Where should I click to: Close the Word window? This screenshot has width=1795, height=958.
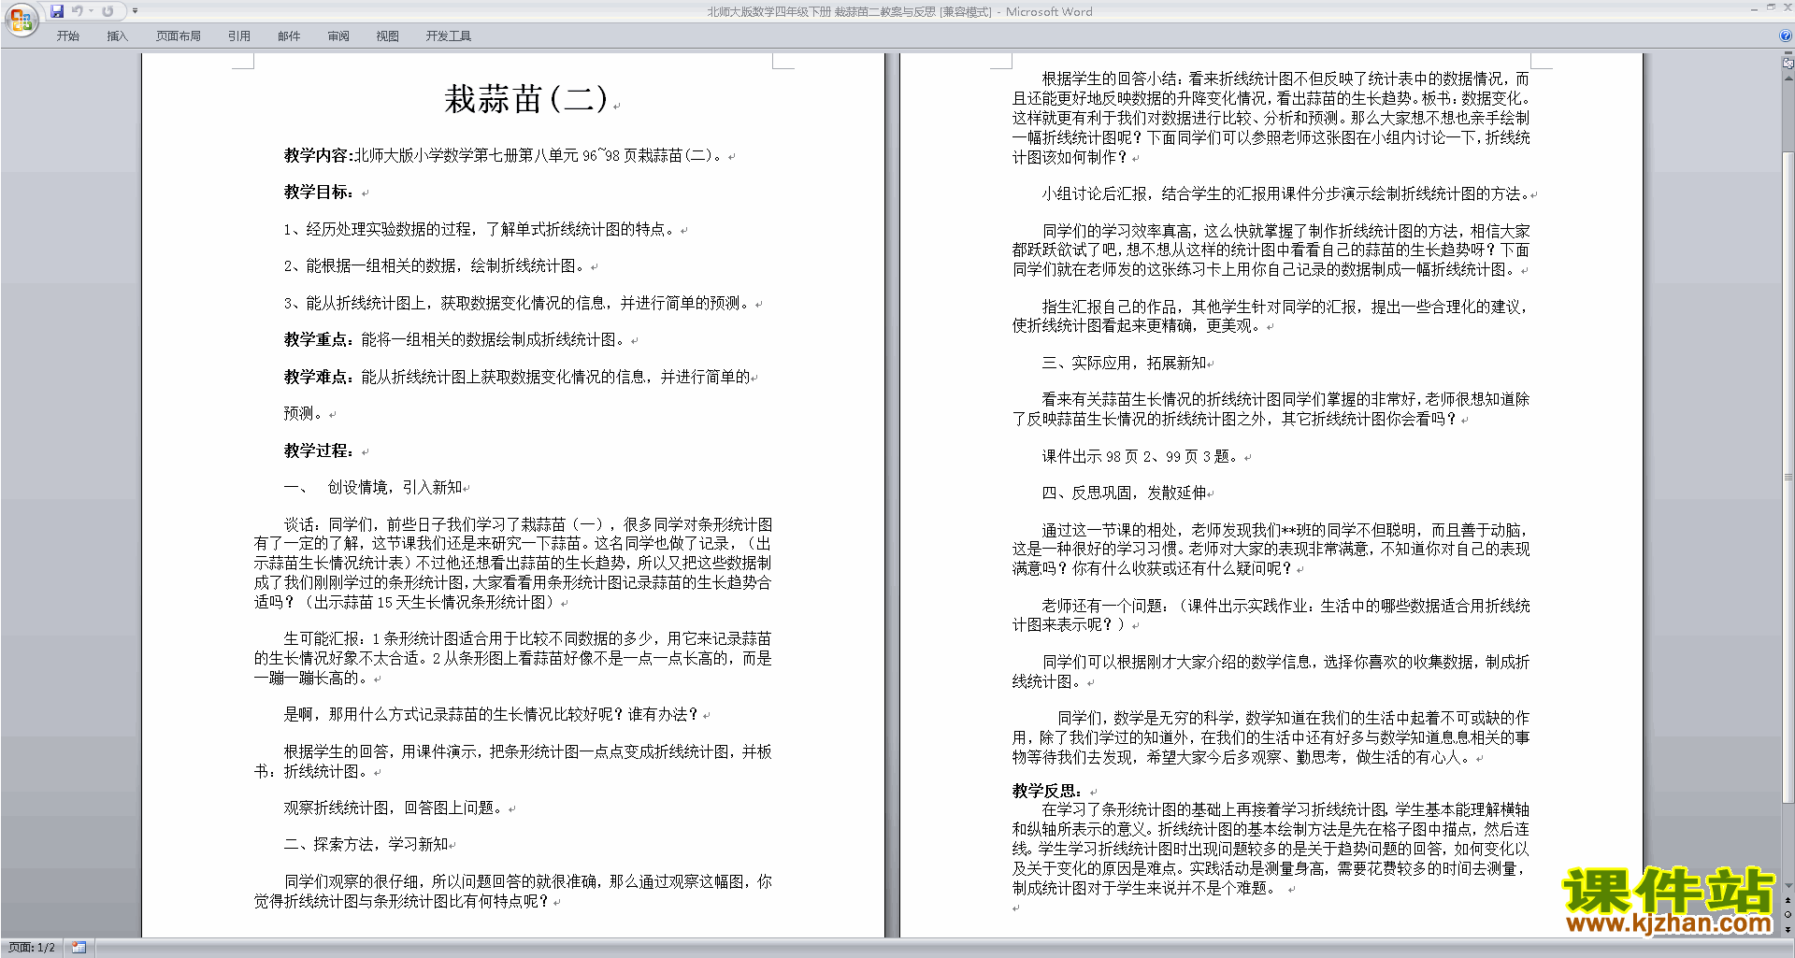coord(1787,7)
